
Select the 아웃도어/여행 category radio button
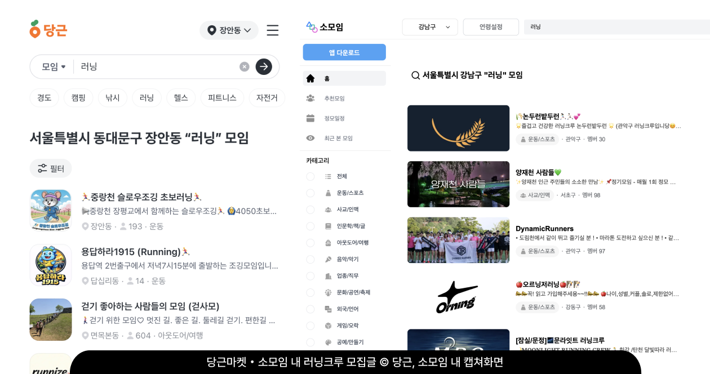[x=310, y=243]
